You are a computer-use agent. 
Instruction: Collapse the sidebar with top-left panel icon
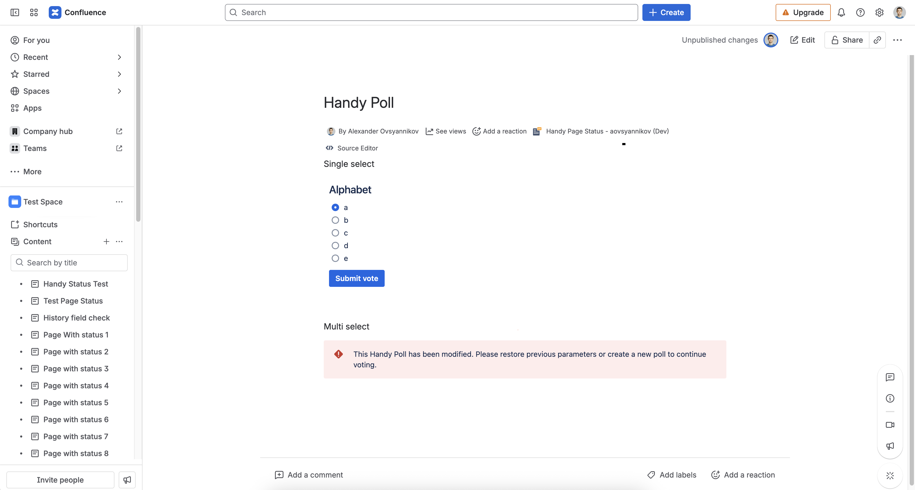coord(15,12)
